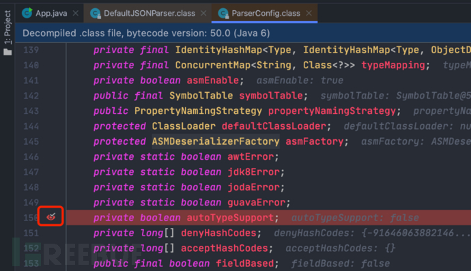The width and height of the screenshot is (471, 271).
Task: Click line number 147 in gutter
Action: tap(31, 172)
